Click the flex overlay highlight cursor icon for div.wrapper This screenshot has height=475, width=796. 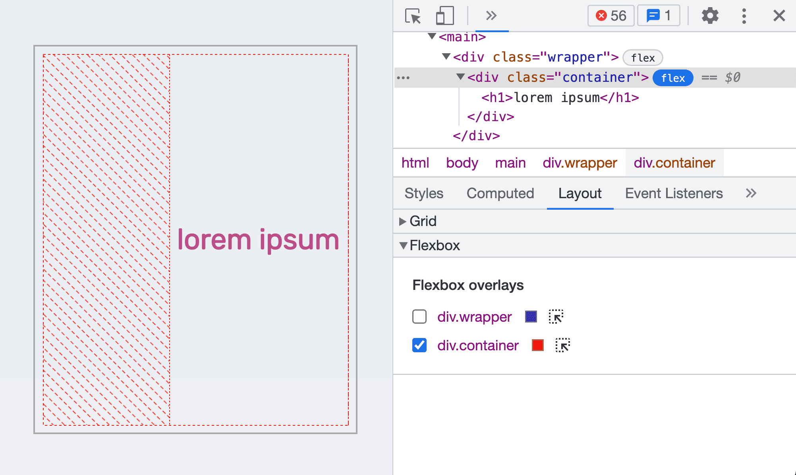click(x=556, y=316)
